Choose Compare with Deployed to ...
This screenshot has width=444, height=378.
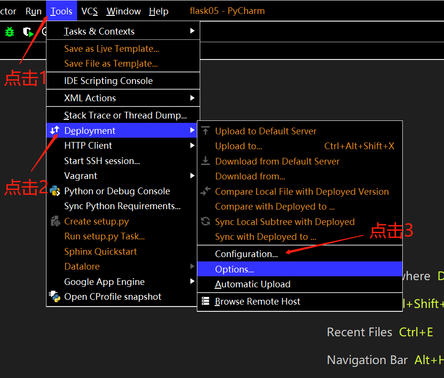point(299,206)
